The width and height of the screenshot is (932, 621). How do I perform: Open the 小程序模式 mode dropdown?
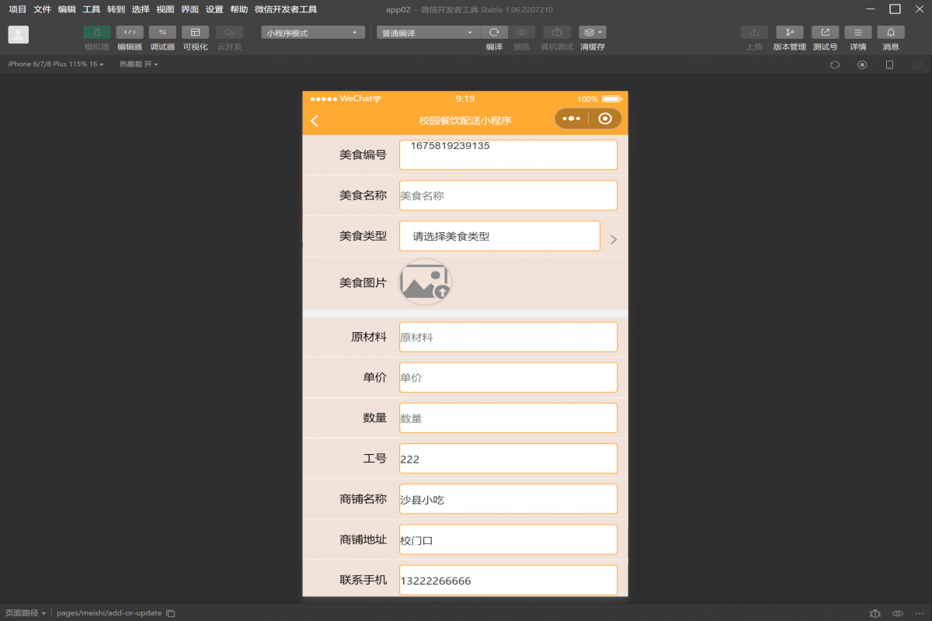click(x=312, y=32)
